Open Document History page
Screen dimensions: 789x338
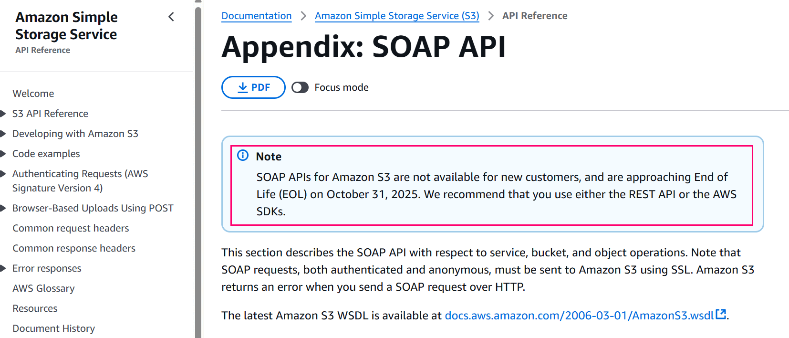[53, 328]
